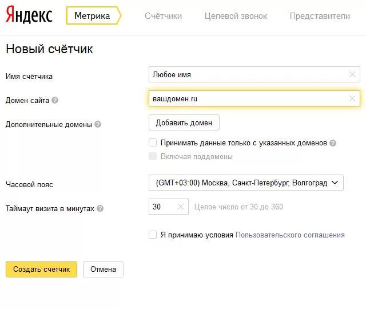Enable Принимать данные только с указанных доменов checkbox
366x309 pixels.
(x=153, y=142)
